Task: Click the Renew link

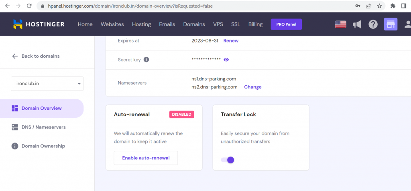Action: point(231,40)
